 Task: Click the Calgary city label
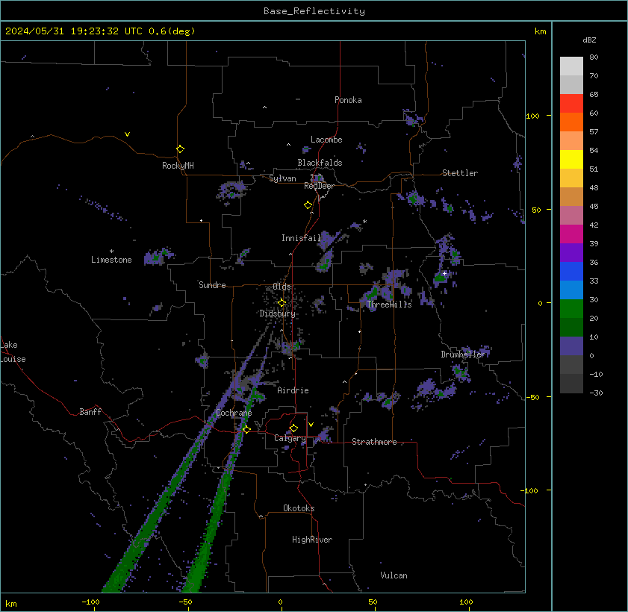point(290,439)
